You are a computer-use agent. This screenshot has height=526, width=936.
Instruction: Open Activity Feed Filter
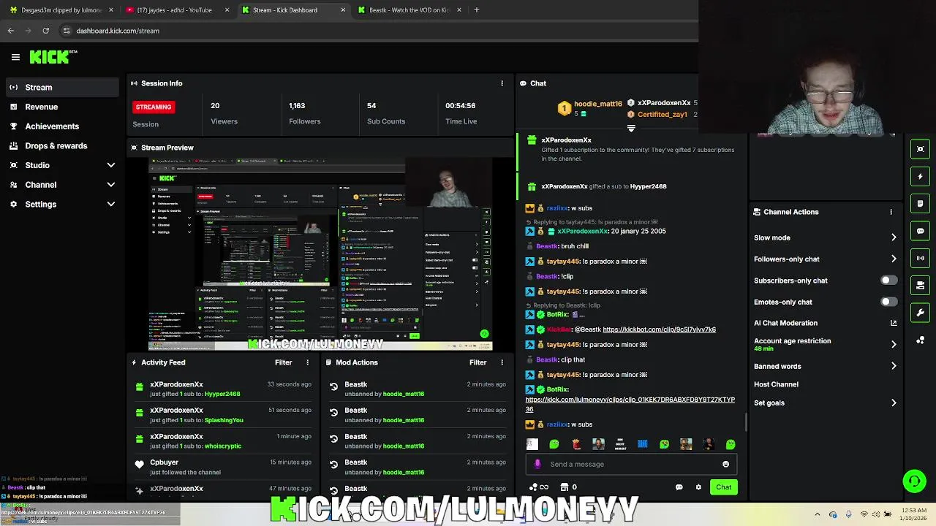click(283, 362)
